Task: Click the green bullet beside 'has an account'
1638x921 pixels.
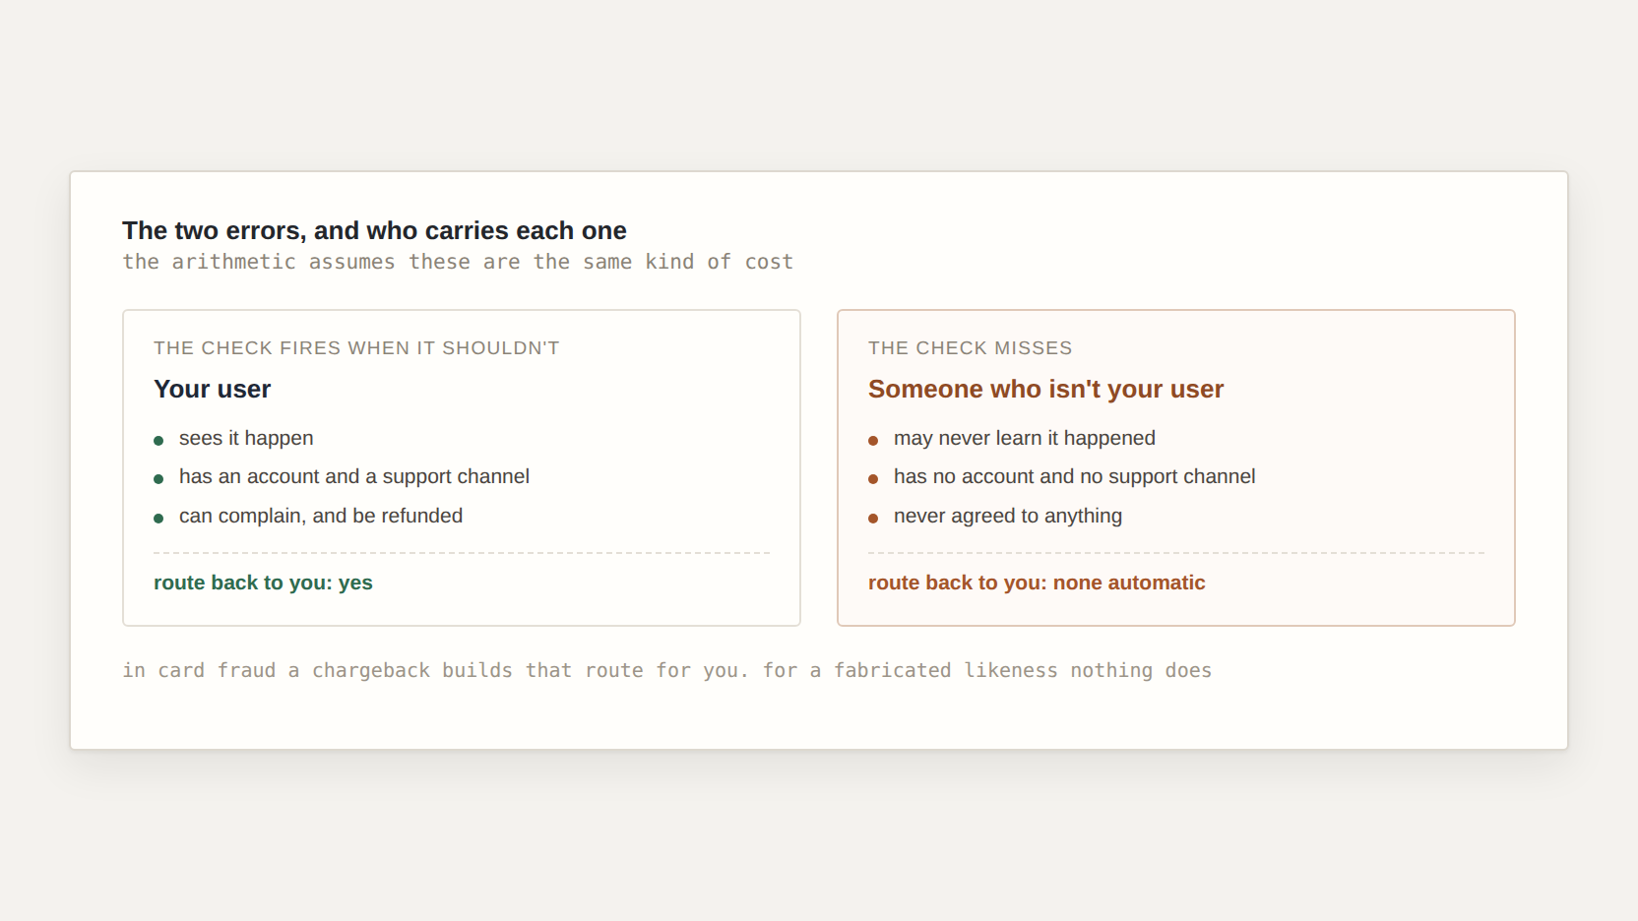Action: pos(158,479)
